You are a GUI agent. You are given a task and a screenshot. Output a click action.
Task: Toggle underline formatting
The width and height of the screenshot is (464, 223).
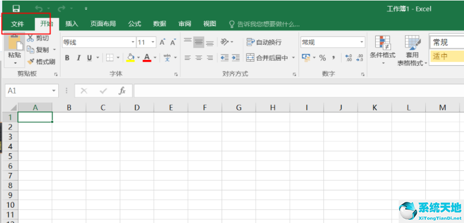click(89, 58)
